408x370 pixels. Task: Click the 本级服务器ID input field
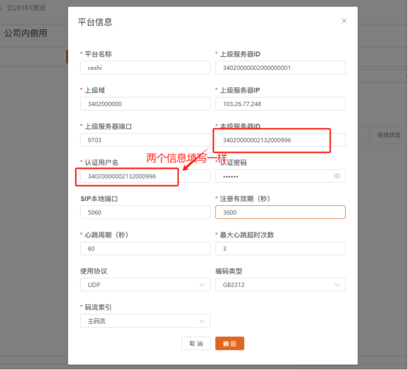(280, 140)
